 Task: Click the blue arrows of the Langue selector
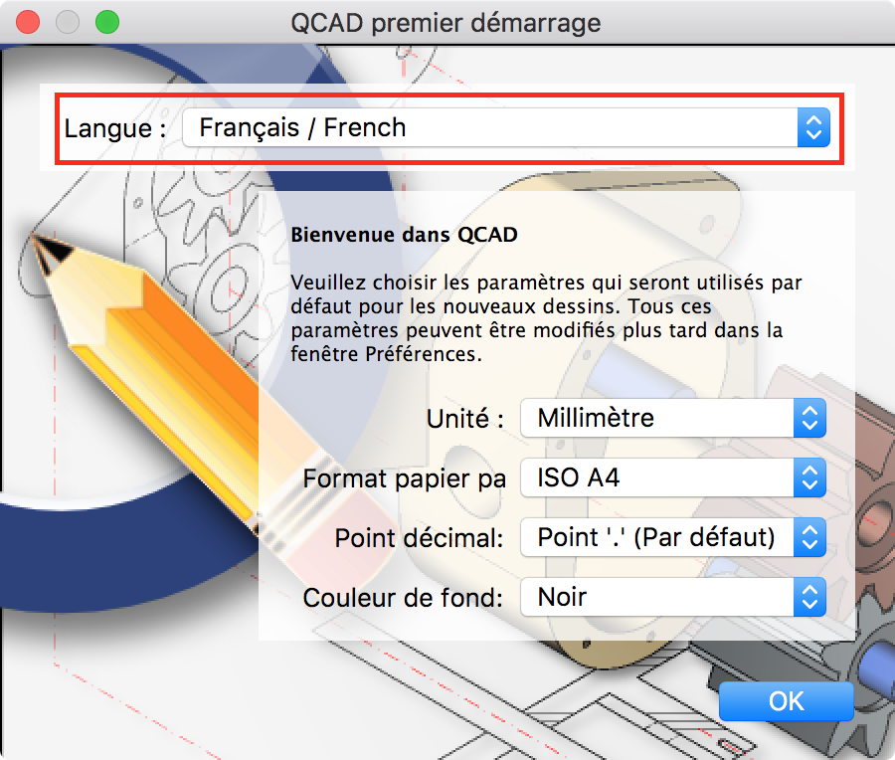click(812, 127)
